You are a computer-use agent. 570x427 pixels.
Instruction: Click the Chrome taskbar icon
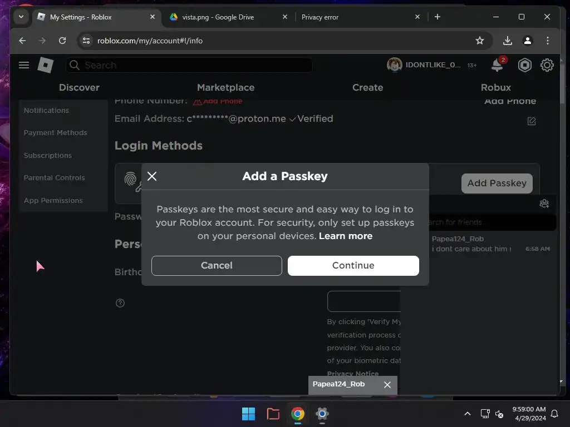(x=298, y=414)
